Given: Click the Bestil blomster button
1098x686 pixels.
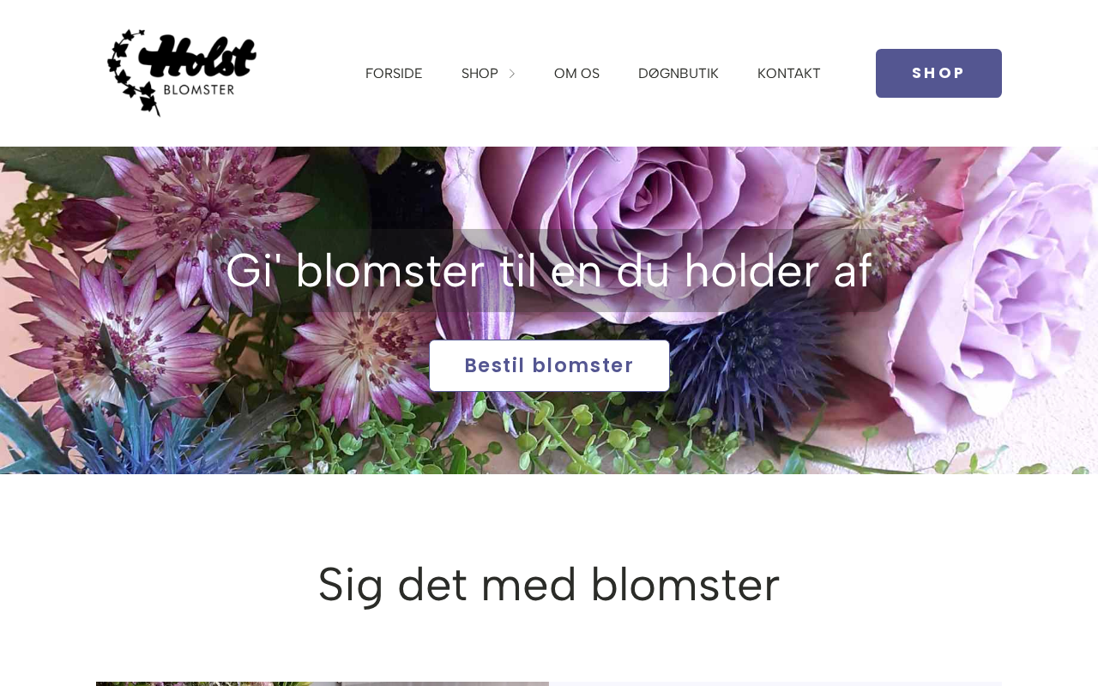Looking at the screenshot, I should coord(549,365).
